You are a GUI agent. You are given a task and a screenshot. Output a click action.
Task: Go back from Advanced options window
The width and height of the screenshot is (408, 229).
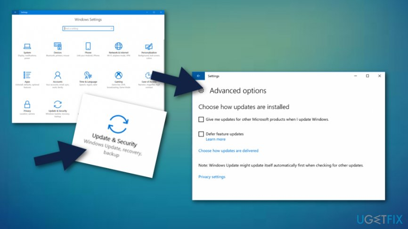pyautogui.click(x=198, y=76)
